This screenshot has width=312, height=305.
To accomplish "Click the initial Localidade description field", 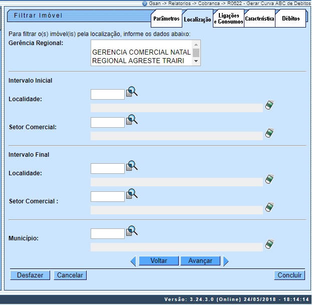I will (x=177, y=108).
